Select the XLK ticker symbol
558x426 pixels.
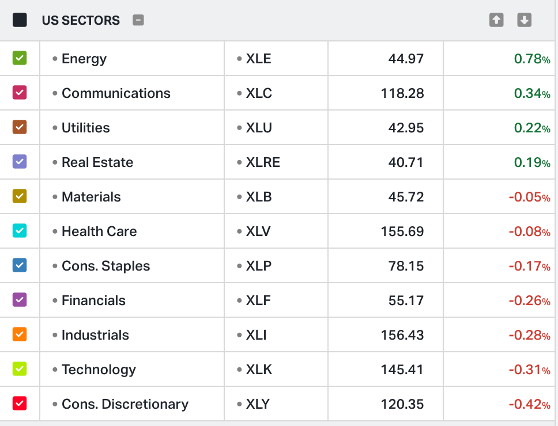tap(258, 370)
